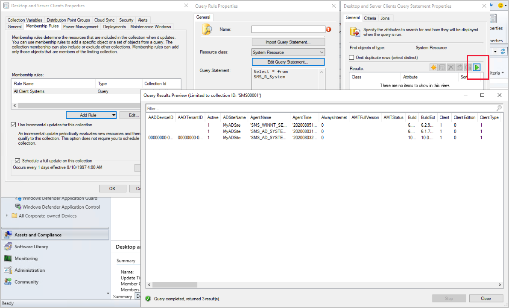Expand the Add Rule dropdown arrow
Viewport: 509px width, 308px height.
point(114,115)
